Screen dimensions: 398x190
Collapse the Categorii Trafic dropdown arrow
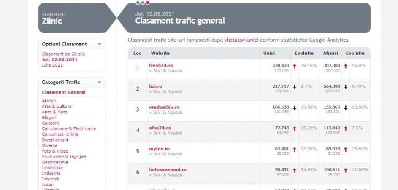(x=100, y=82)
